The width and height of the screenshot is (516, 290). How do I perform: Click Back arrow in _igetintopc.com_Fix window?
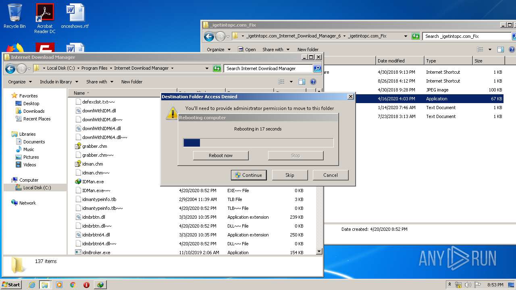(x=209, y=37)
